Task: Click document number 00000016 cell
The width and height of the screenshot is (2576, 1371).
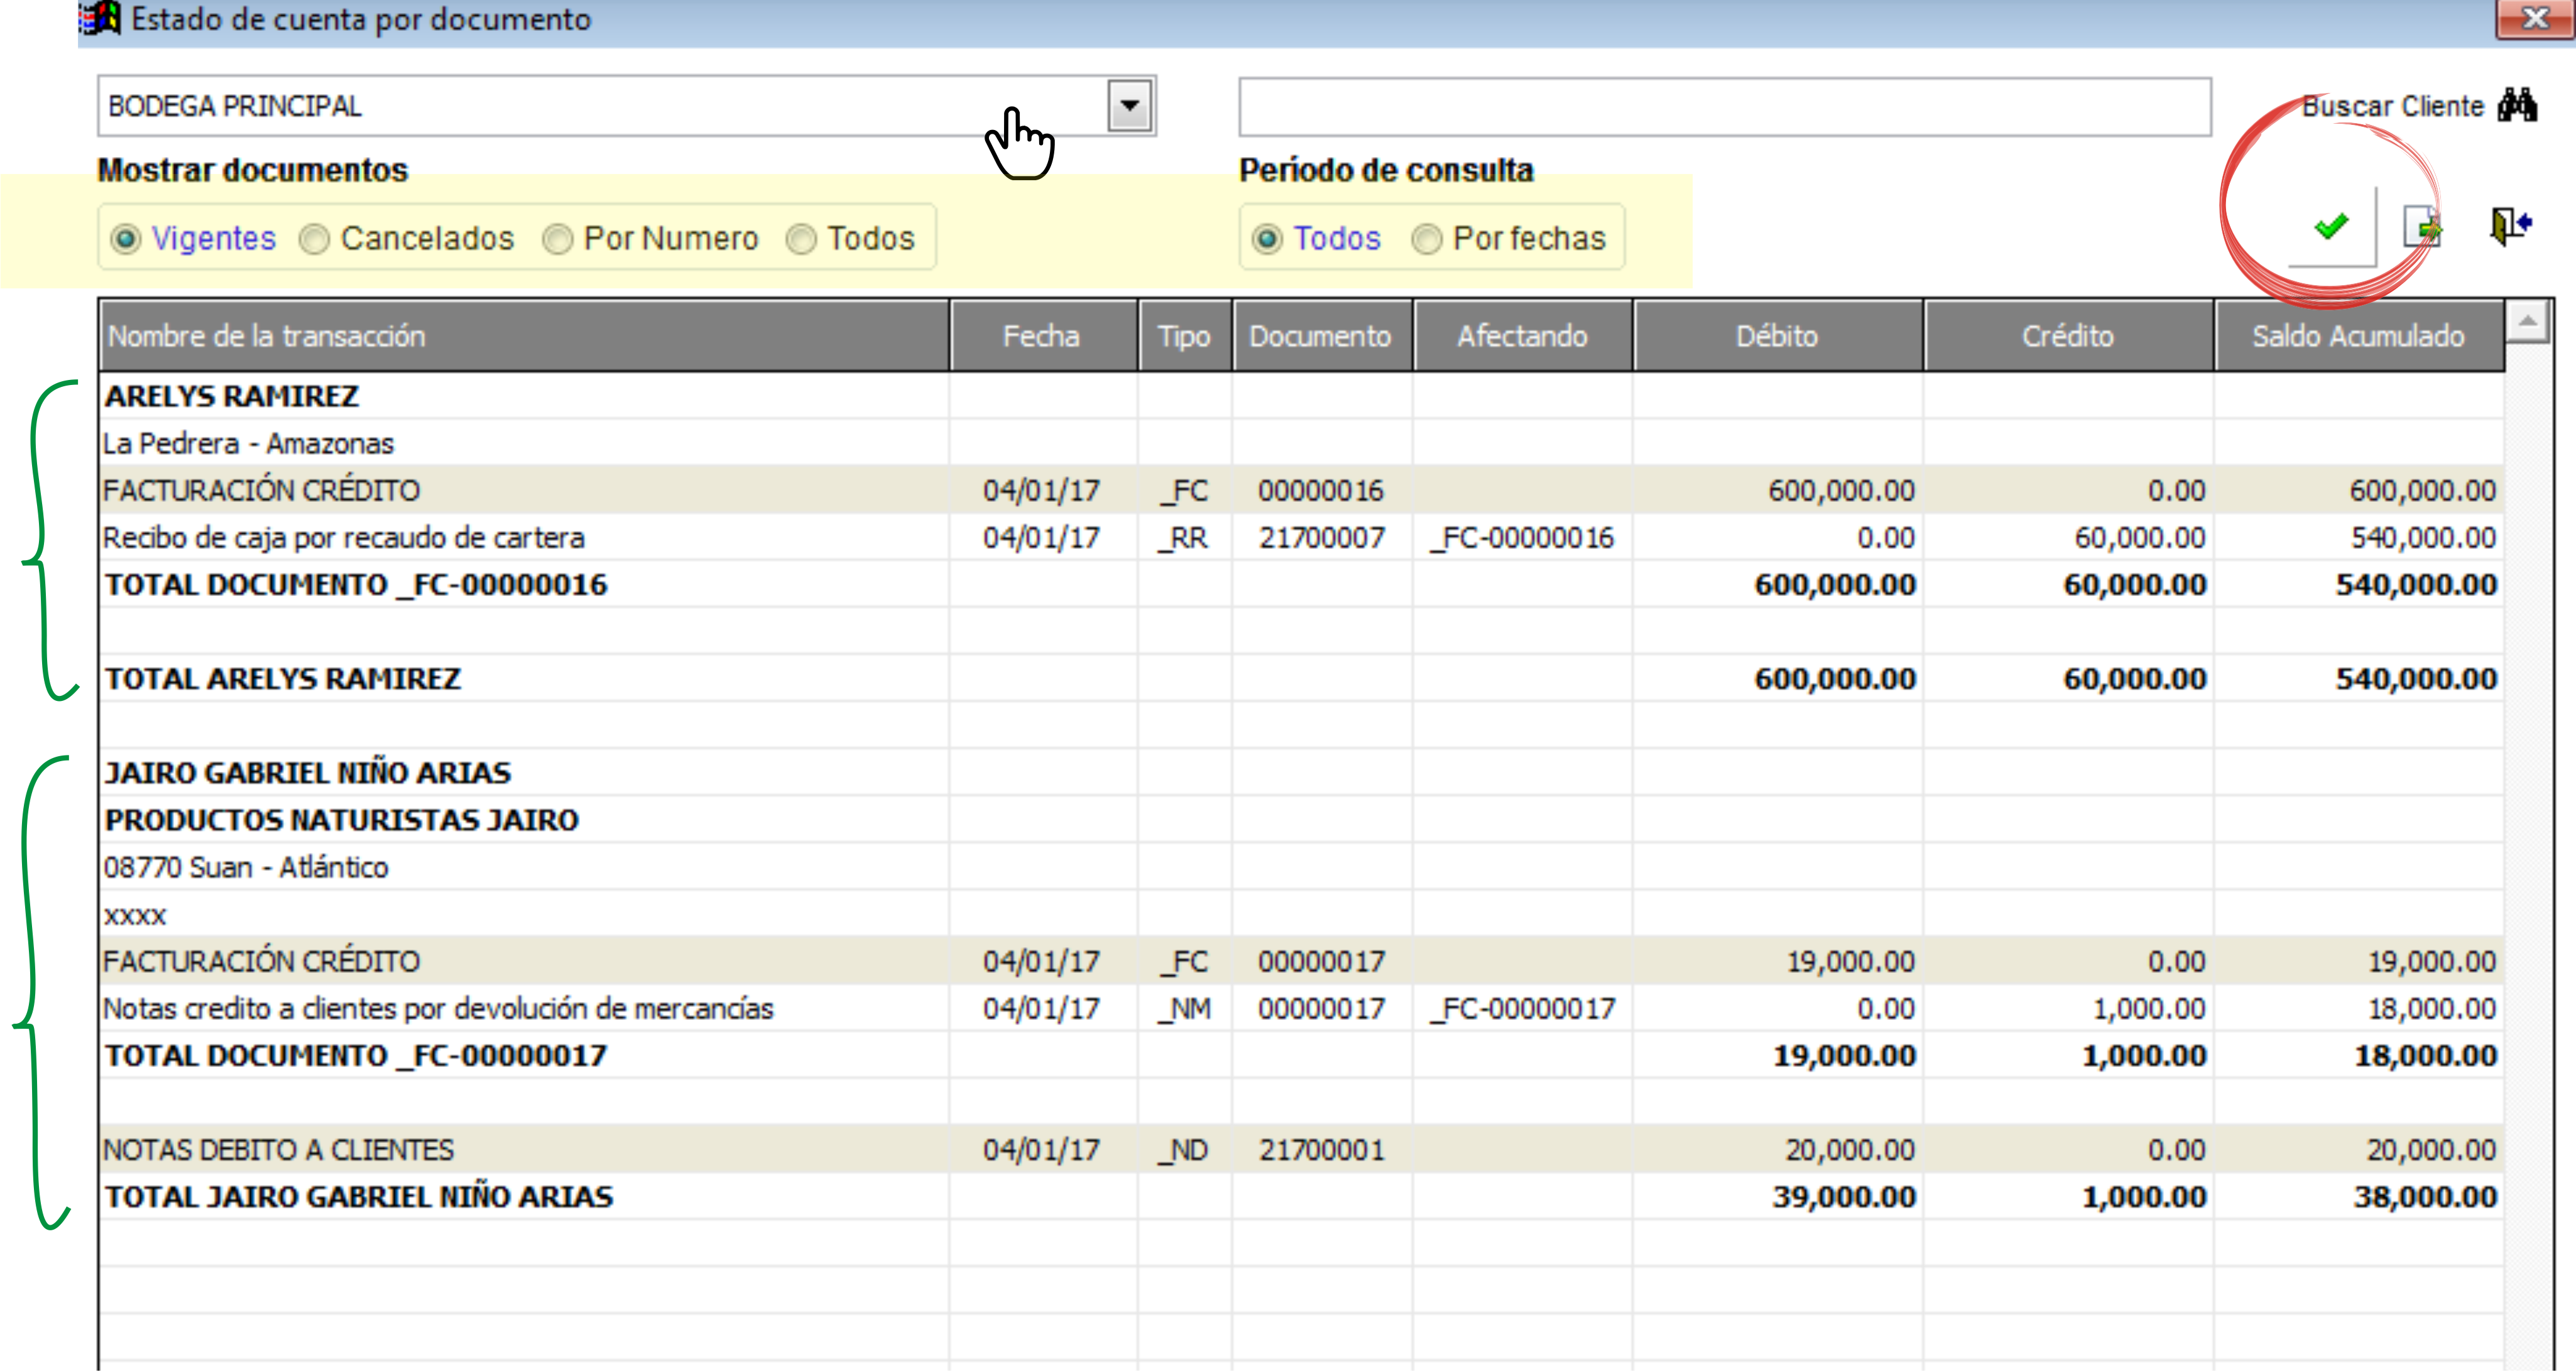Action: pyautogui.click(x=1321, y=490)
